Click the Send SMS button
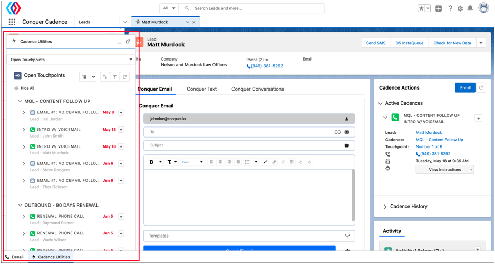This screenshot has height=264, width=495. (x=376, y=43)
